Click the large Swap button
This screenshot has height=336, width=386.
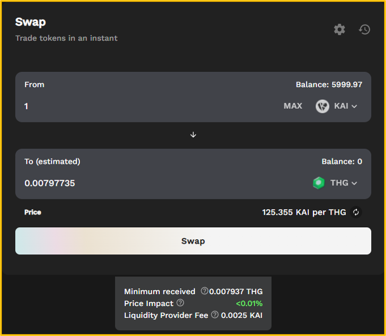[193, 241]
